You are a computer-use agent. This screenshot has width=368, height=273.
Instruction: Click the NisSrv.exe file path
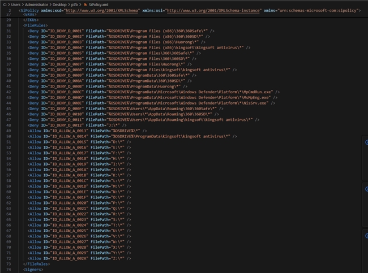click(x=187, y=103)
